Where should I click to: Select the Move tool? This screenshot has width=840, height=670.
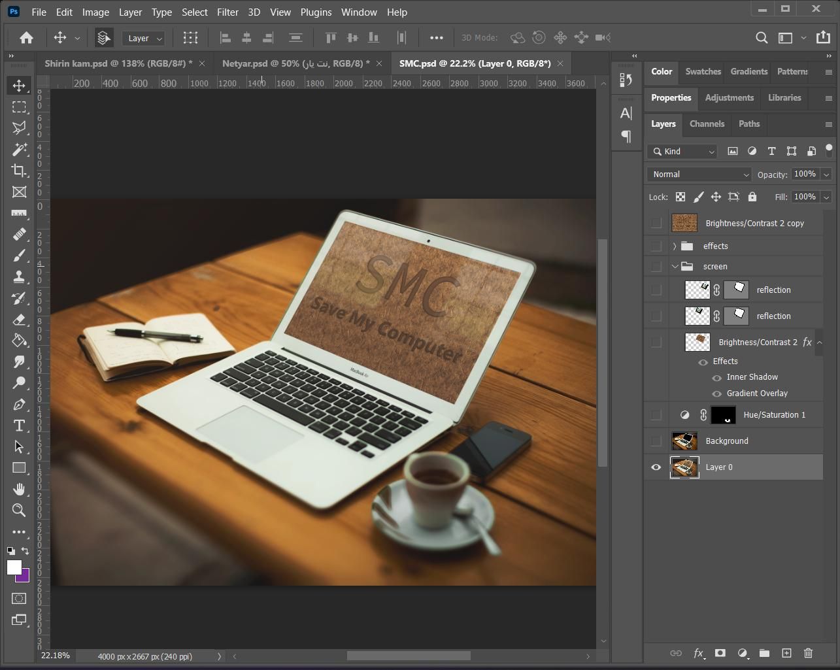[x=19, y=86]
